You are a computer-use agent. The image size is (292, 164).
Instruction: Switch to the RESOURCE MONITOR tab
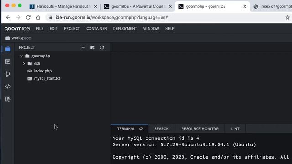(x=200, y=128)
